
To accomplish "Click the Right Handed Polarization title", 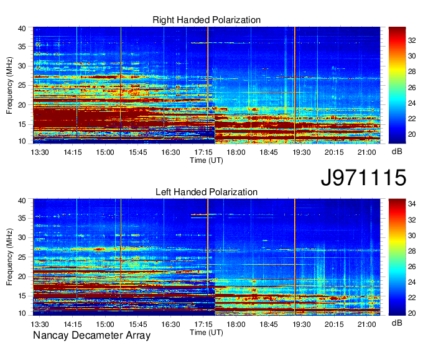I will click(x=207, y=20).
